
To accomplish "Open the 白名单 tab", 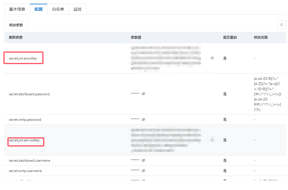I will [58, 9].
